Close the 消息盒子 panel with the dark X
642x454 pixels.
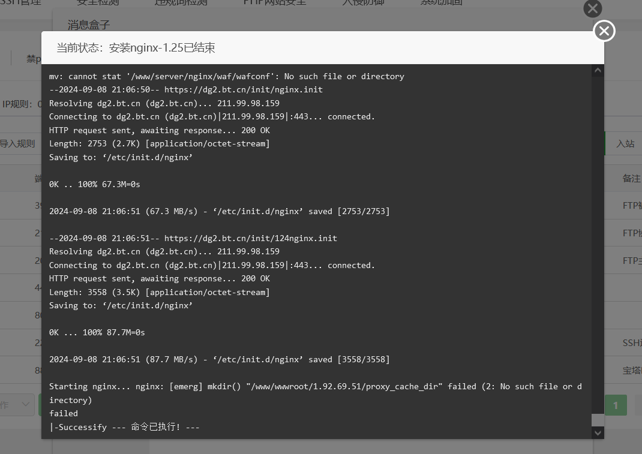(592, 8)
